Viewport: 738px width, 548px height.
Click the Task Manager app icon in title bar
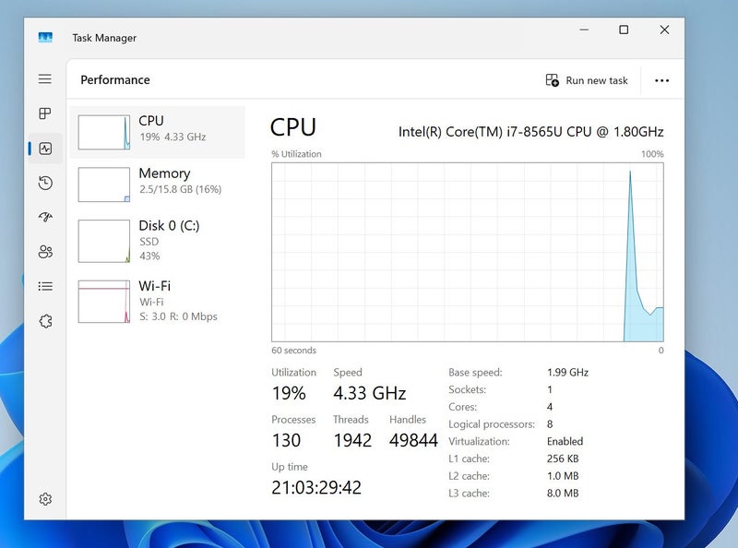pos(45,37)
